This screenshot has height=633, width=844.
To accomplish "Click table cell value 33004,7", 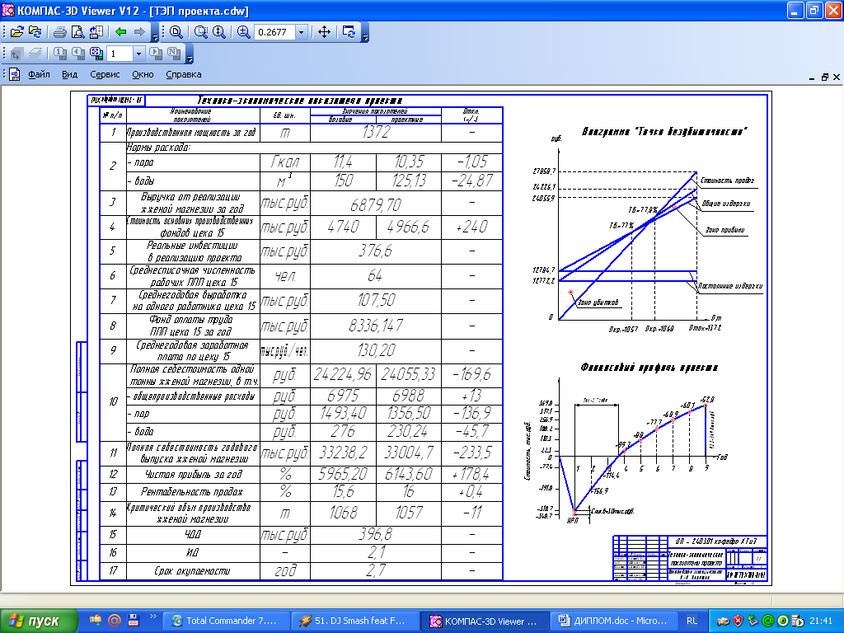I will pos(409,452).
